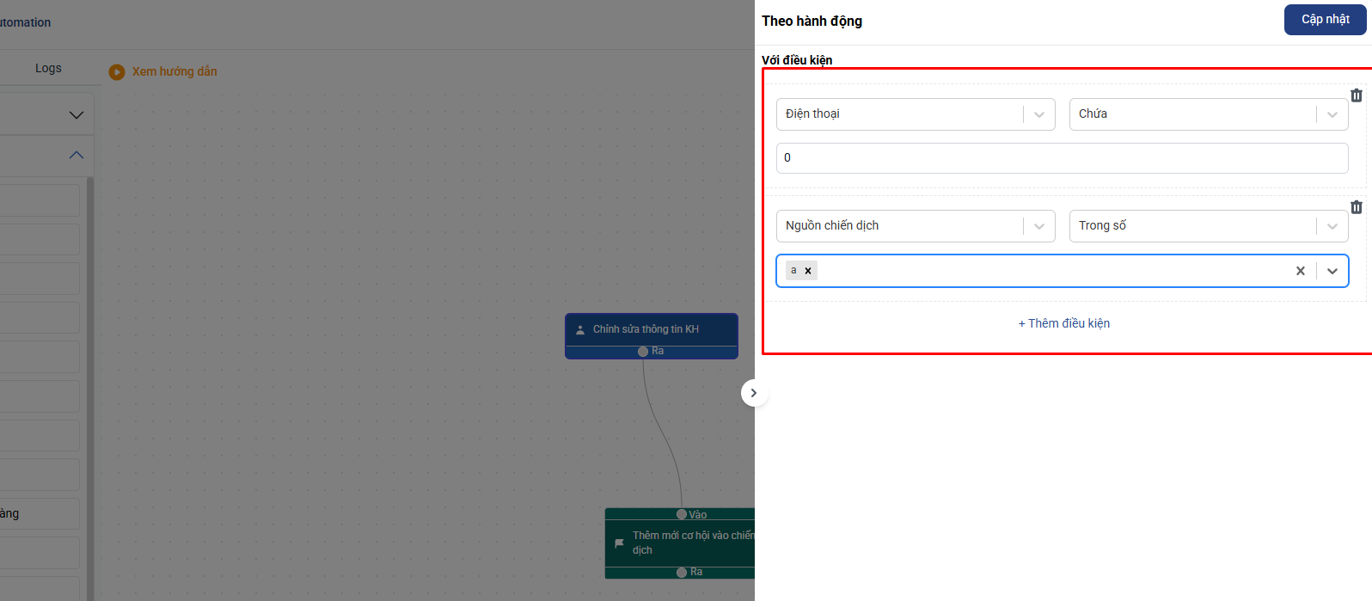Expand the collapsed sidebar section chevron down
Screen dimensions: 1372x601
coord(77,115)
